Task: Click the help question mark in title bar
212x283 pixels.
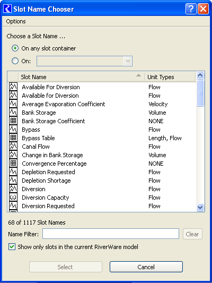Action: pyautogui.click(x=191, y=8)
